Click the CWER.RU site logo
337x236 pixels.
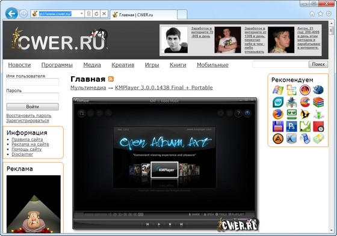pyautogui.click(x=60, y=40)
